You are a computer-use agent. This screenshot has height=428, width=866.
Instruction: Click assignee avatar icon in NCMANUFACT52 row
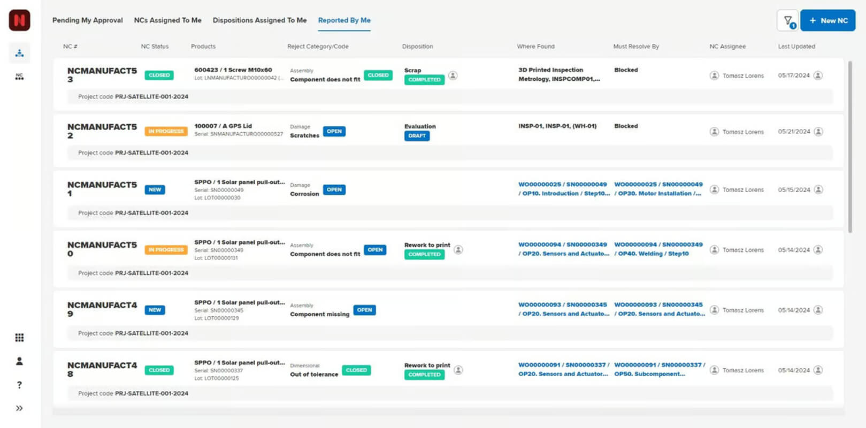[714, 132]
